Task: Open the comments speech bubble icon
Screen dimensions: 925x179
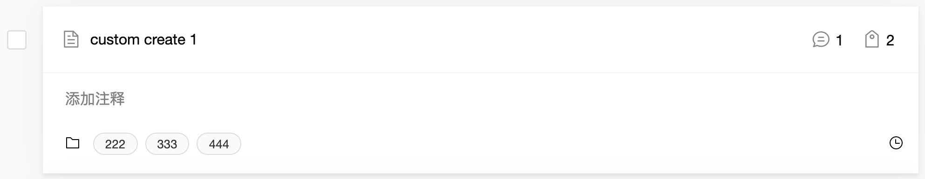Action: 821,40
